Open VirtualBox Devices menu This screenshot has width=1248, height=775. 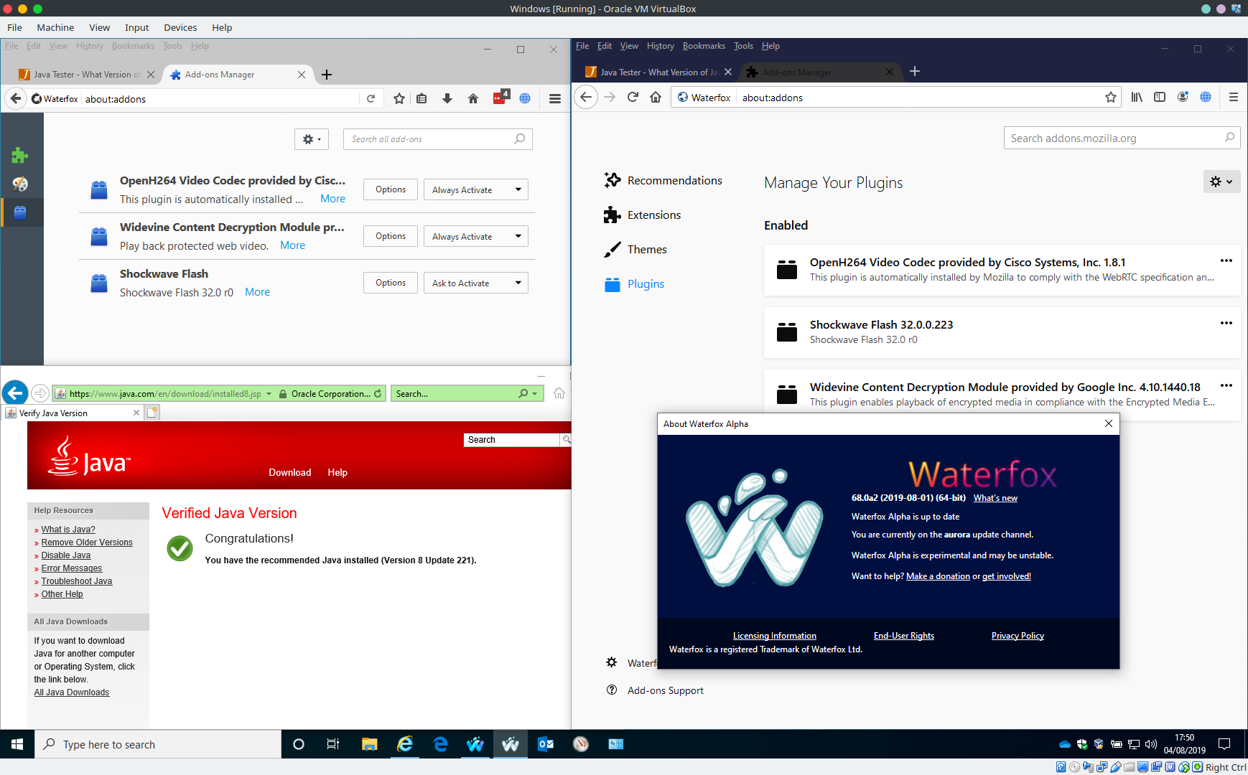point(180,27)
